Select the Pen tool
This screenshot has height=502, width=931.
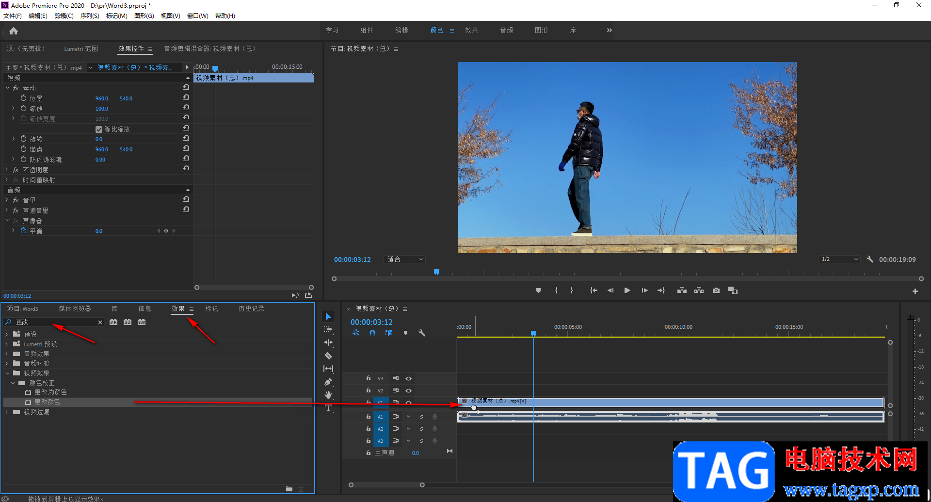click(x=328, y=382)
